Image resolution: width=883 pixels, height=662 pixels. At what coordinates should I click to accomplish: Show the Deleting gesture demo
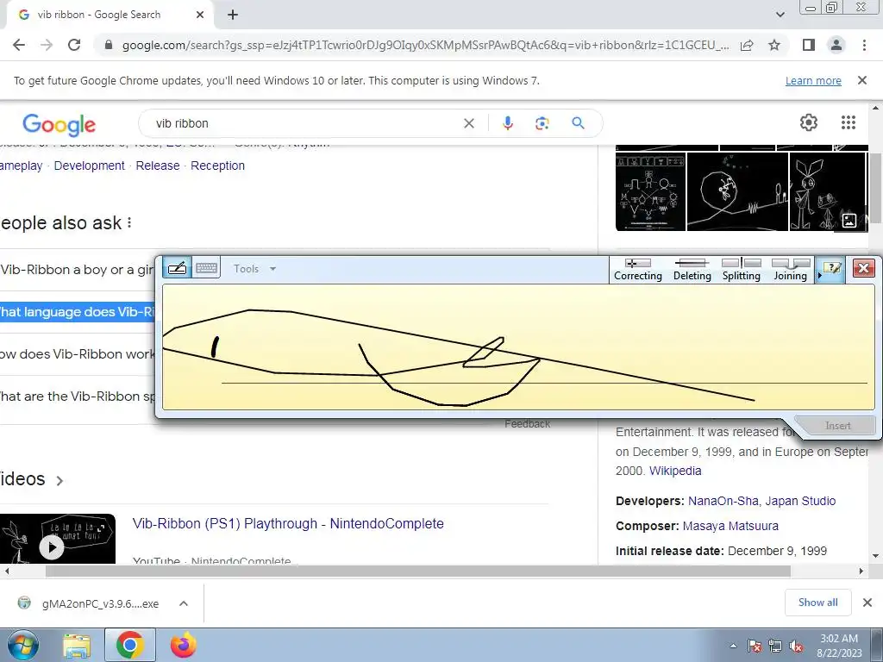pos(692,270)
